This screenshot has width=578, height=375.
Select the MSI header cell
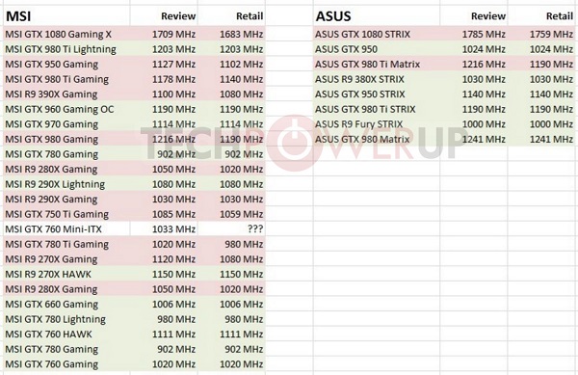[66, 15]
